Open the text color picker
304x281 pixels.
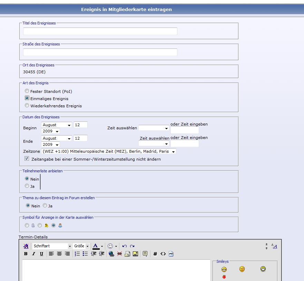click(x=102, y=246)
